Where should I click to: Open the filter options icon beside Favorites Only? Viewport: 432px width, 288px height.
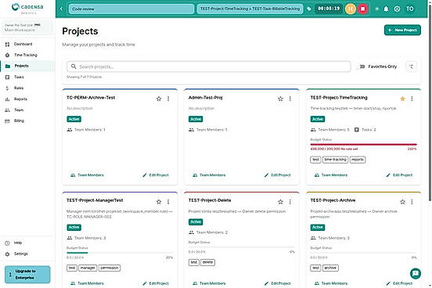[411, 67]
